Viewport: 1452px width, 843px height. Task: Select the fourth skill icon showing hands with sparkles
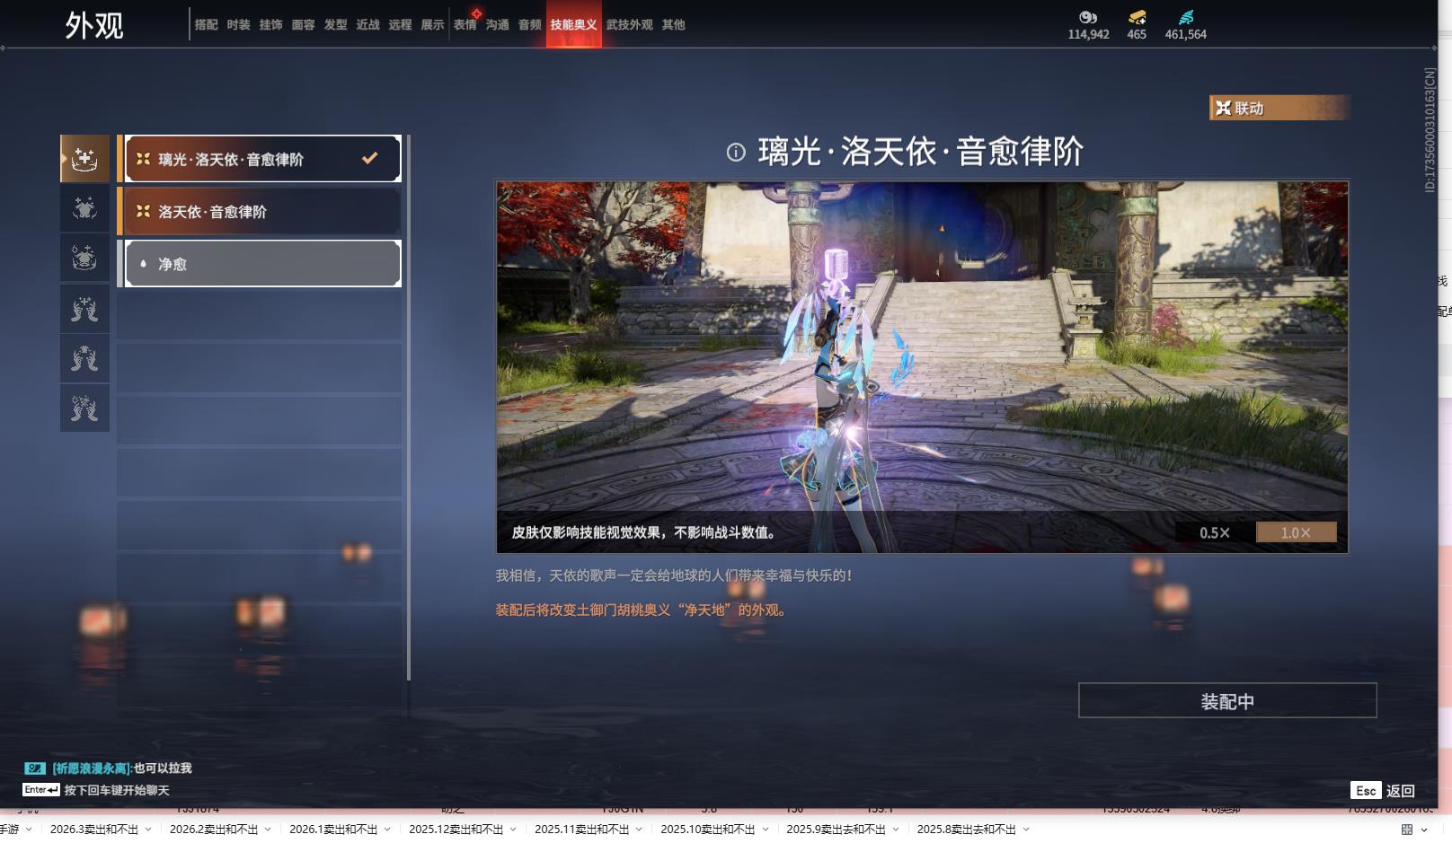pyautogui.click(x=84, y=309)
